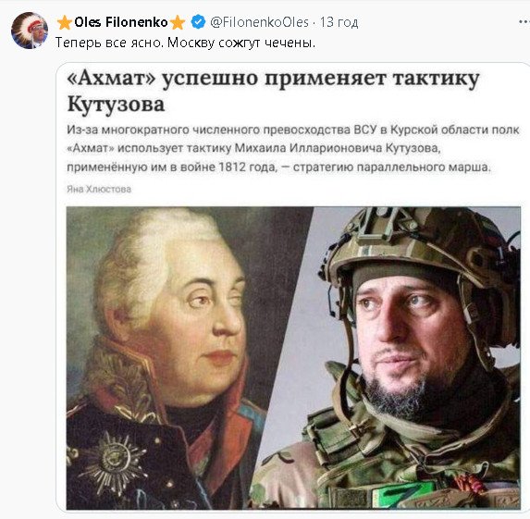Click the article summary mentioning Курской области
The width and height of the screenshot is (530, 519).
[x=292, y=148]
